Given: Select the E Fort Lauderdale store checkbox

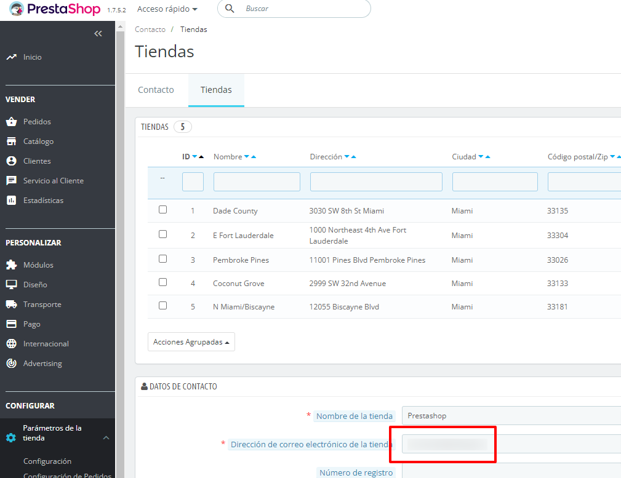Looking at the screenshot, I should click(162, 234).
